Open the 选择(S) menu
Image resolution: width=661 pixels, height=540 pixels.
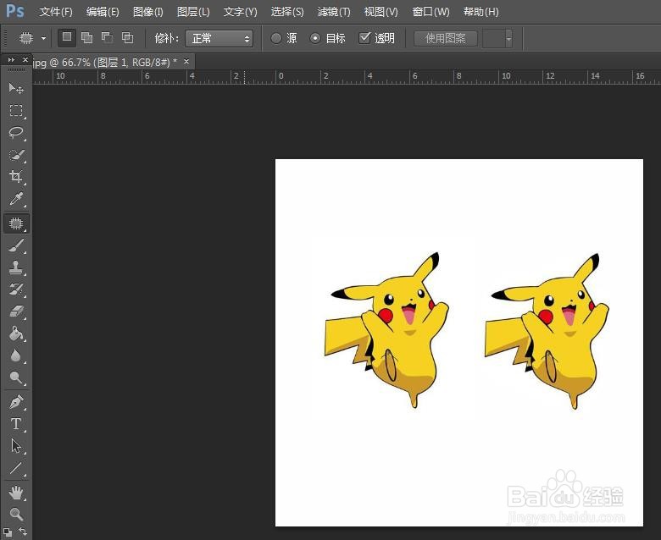pos(287,12)
